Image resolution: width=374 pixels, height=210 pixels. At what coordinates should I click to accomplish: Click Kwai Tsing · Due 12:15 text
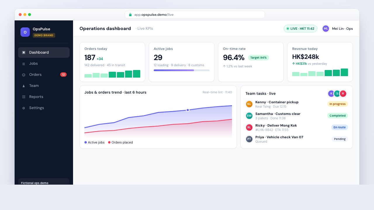pyautogui.click(x=271, y=106)
